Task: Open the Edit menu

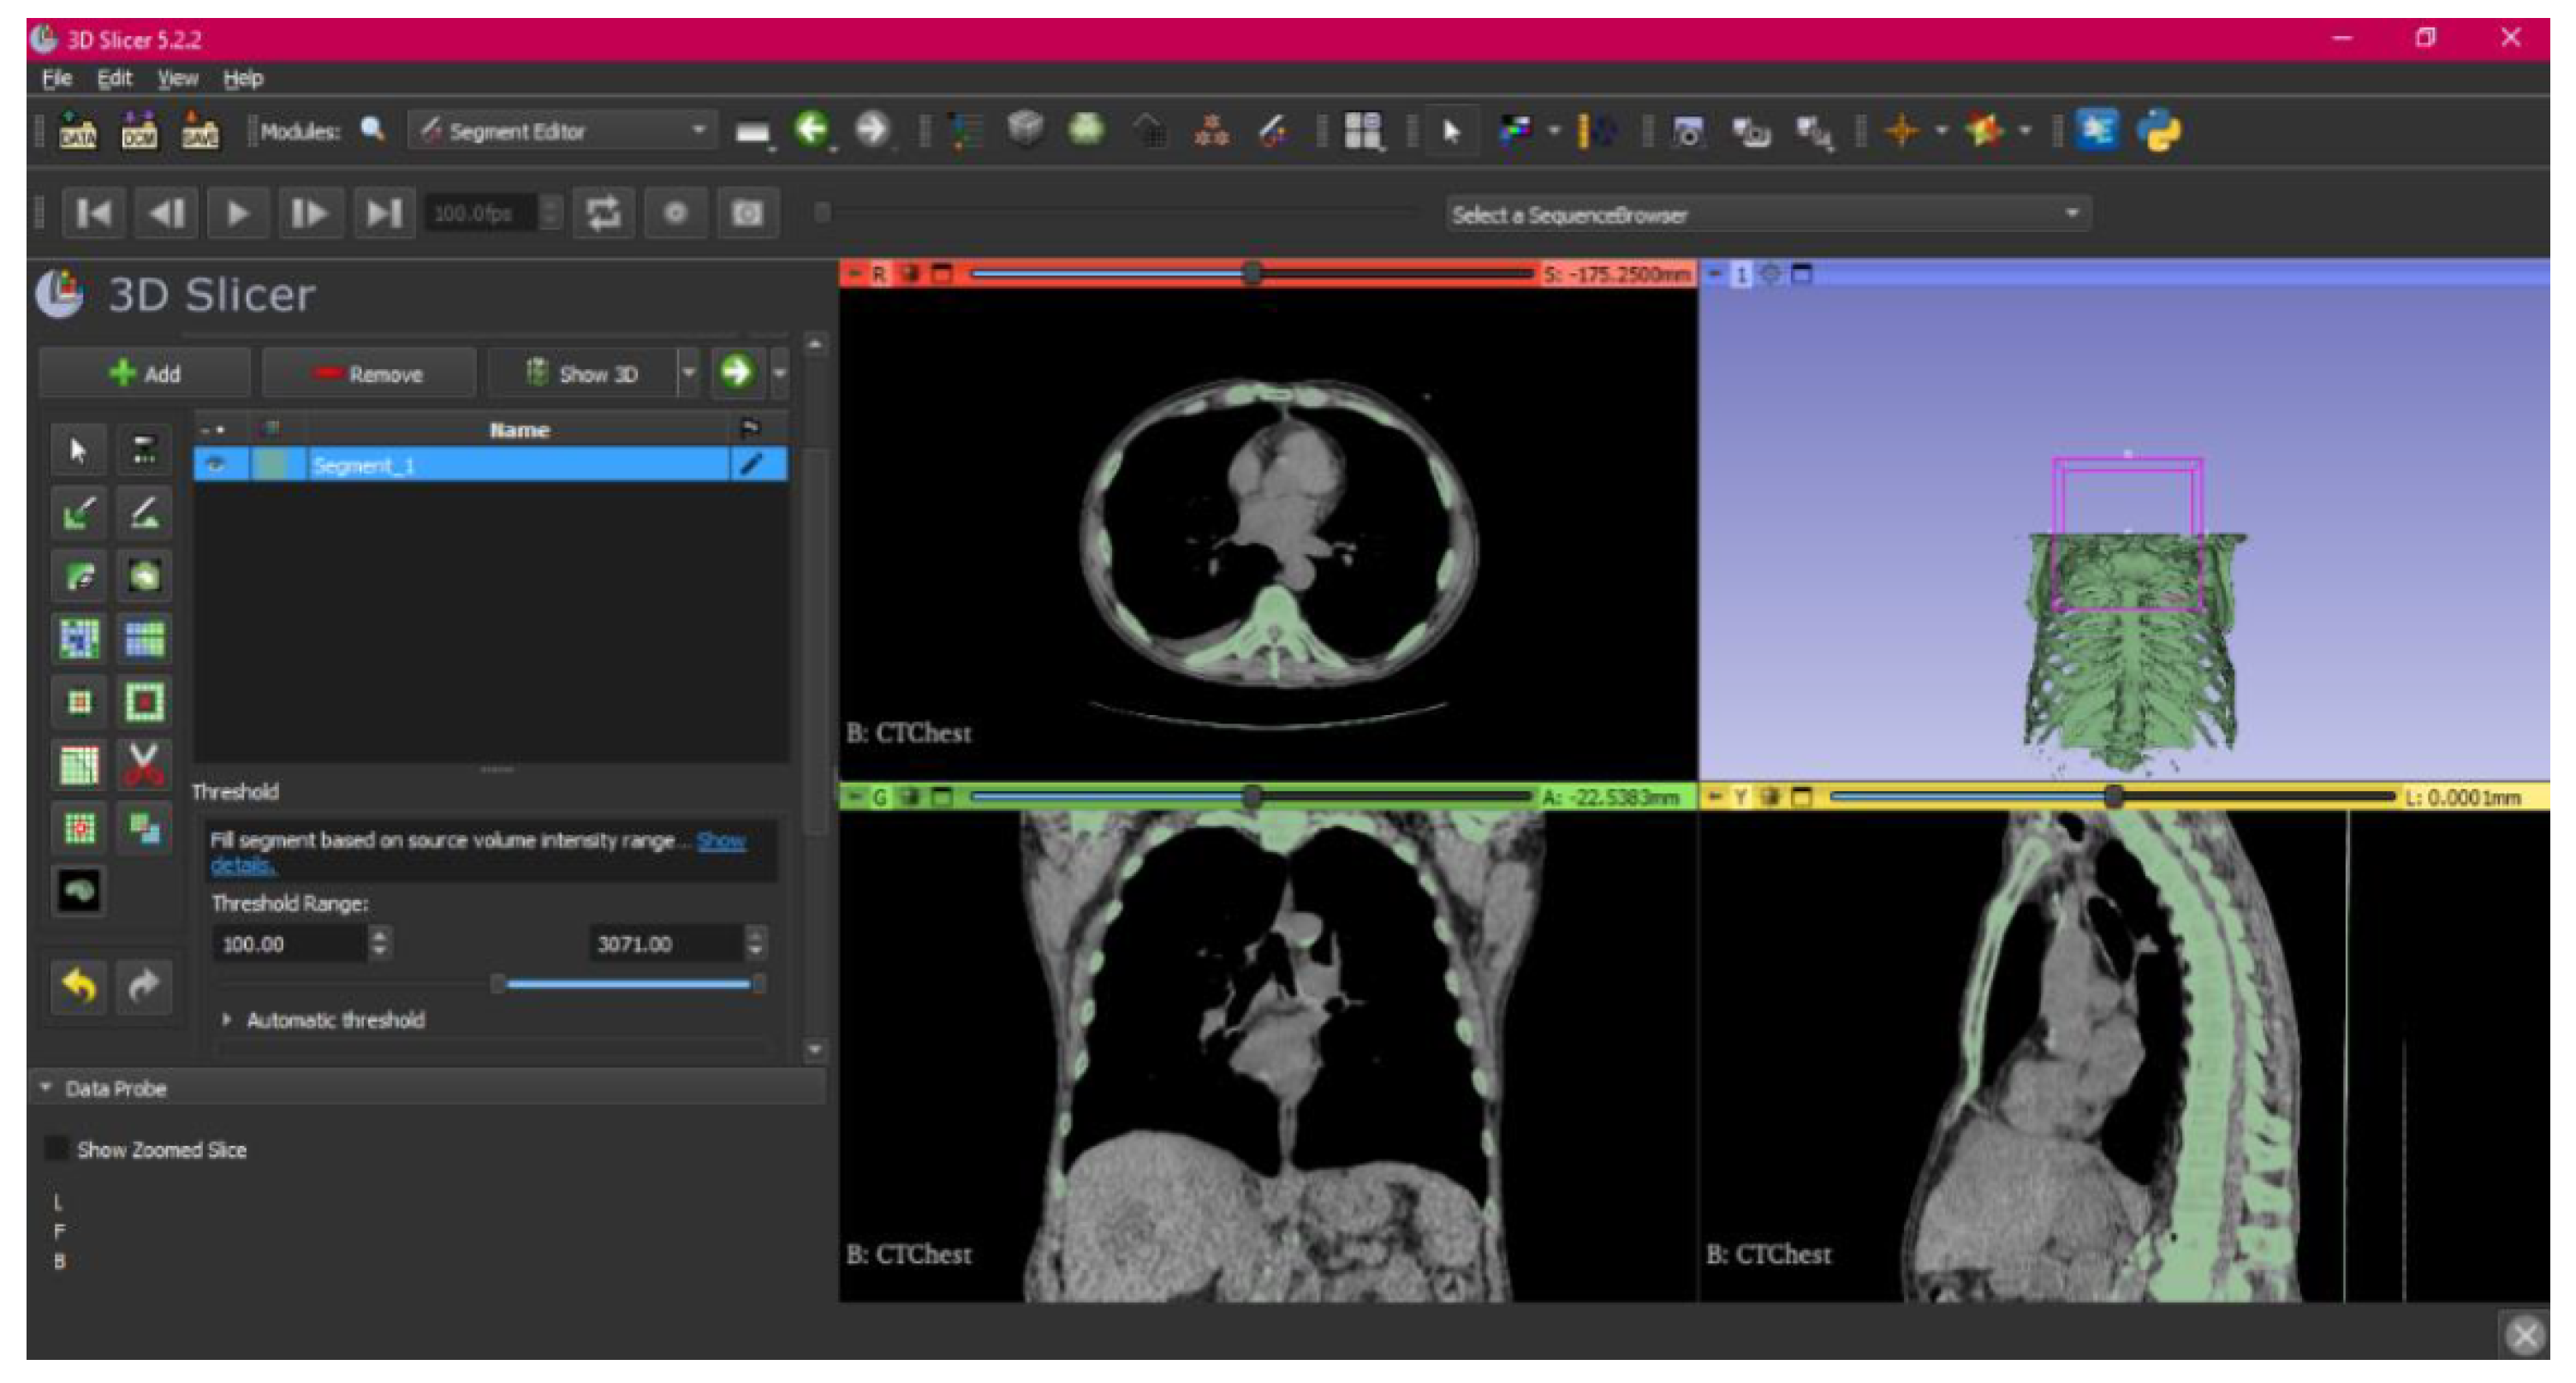Action: click(114, 79)
